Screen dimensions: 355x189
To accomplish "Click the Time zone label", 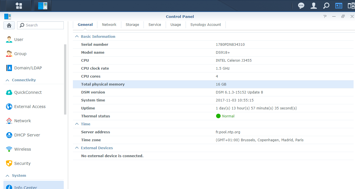I will (91, 140).
